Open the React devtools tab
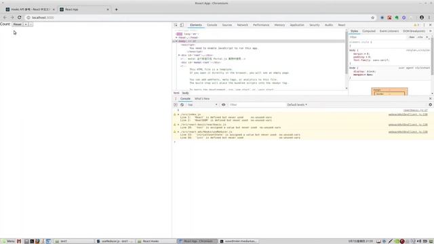This screenshot has height=244, width=434. tap(342, 25)
